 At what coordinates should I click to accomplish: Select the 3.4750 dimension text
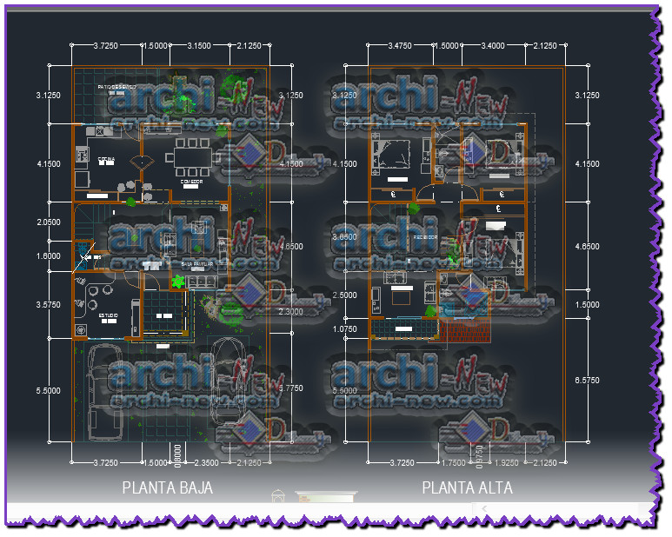click(400, 45)
